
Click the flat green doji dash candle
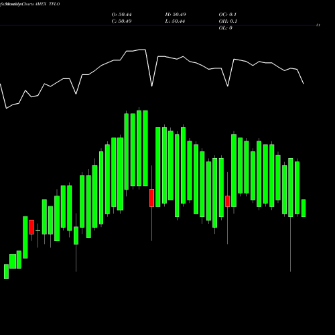click(x=38, y=230)
